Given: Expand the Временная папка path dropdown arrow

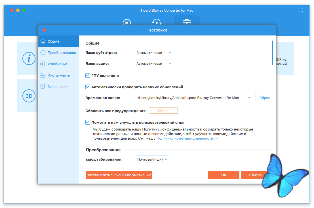Looking at the screenshot, I should pyautogui.click(x=249, y=98).
